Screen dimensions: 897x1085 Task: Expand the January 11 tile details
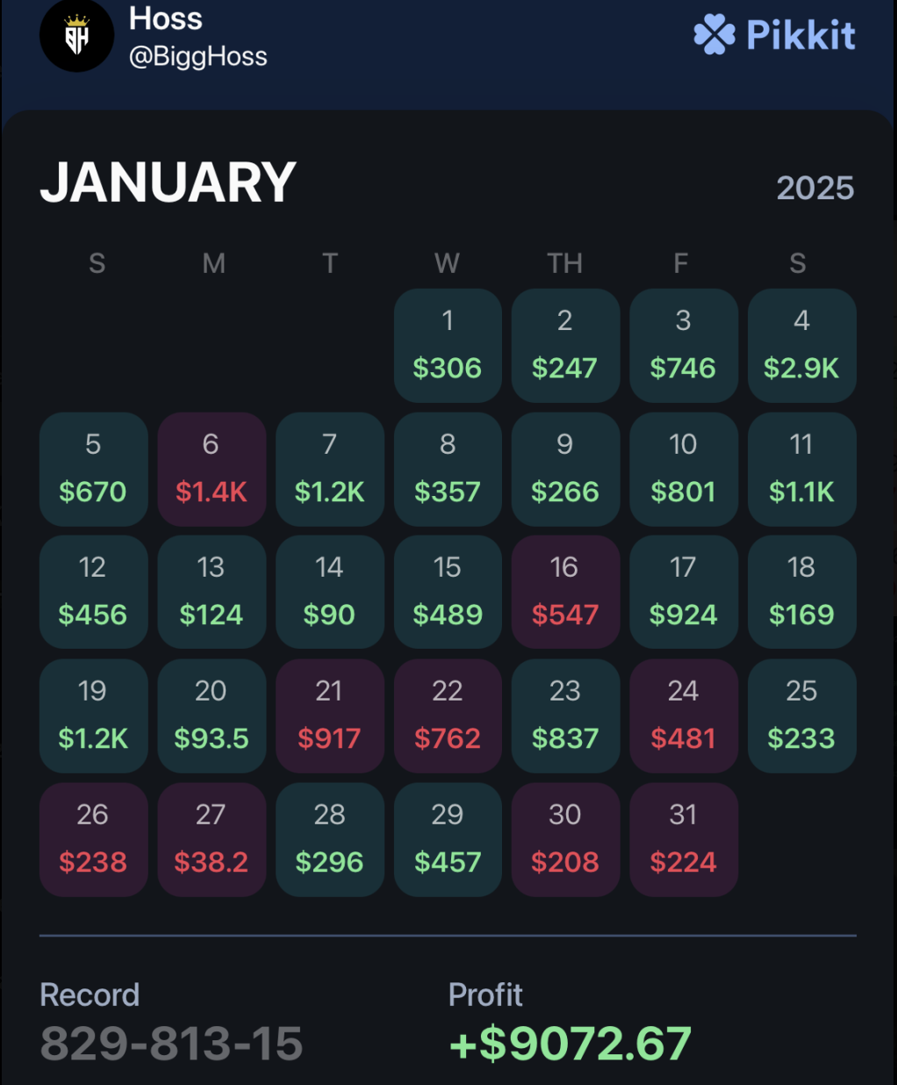(800, 469)
